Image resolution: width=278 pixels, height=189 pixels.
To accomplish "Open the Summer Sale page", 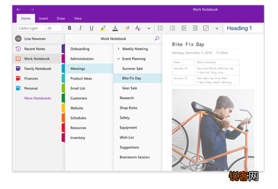I will pos(138,69).
